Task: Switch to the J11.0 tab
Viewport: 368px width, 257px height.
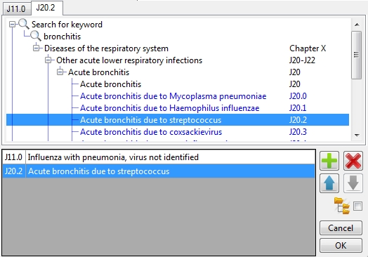Action: pos(16,9)
